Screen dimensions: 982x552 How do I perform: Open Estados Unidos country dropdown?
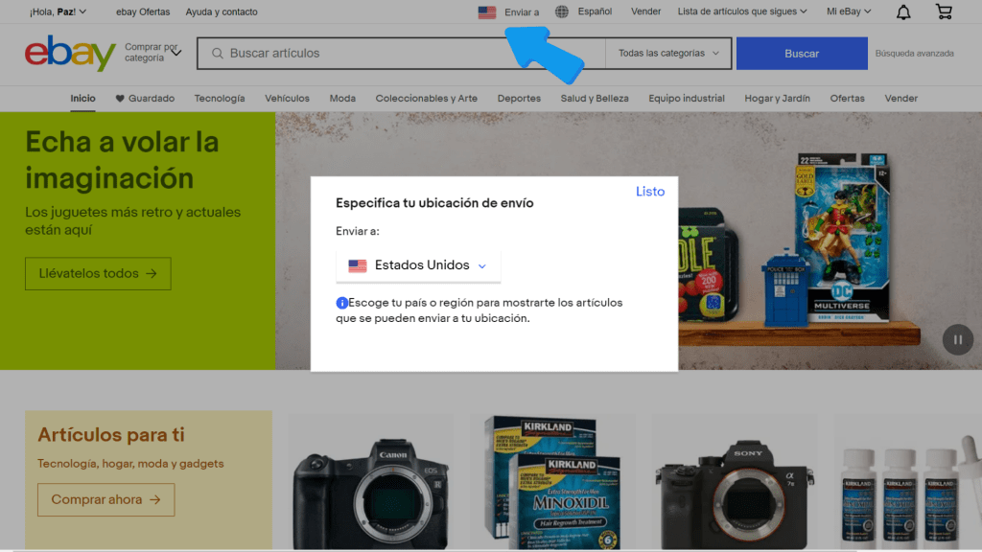[418, 265]
